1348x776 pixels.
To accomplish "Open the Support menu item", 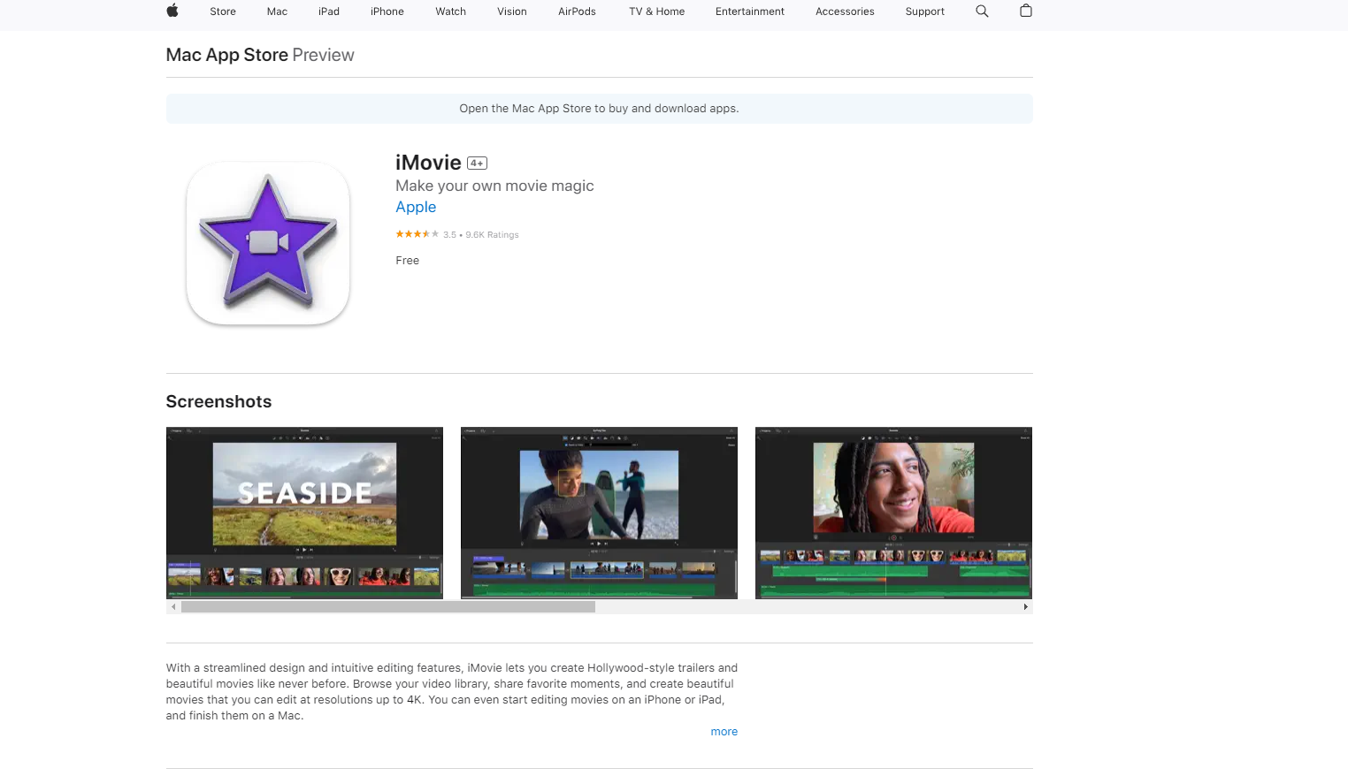I will [924, 11].
